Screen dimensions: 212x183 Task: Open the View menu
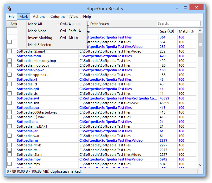(74, 17)
